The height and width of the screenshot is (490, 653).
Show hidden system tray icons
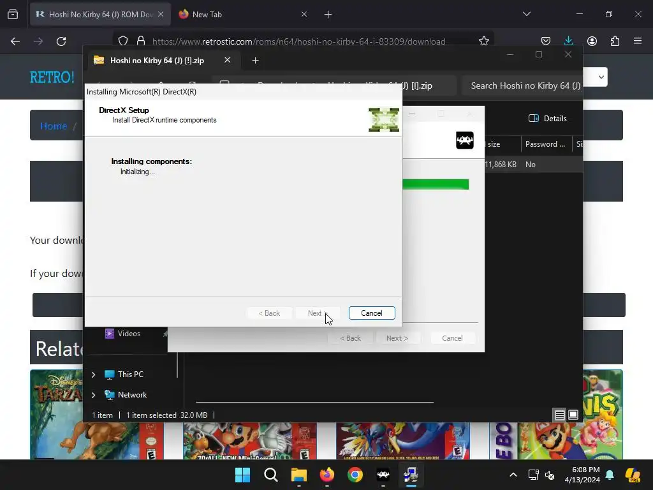point(513,475)
